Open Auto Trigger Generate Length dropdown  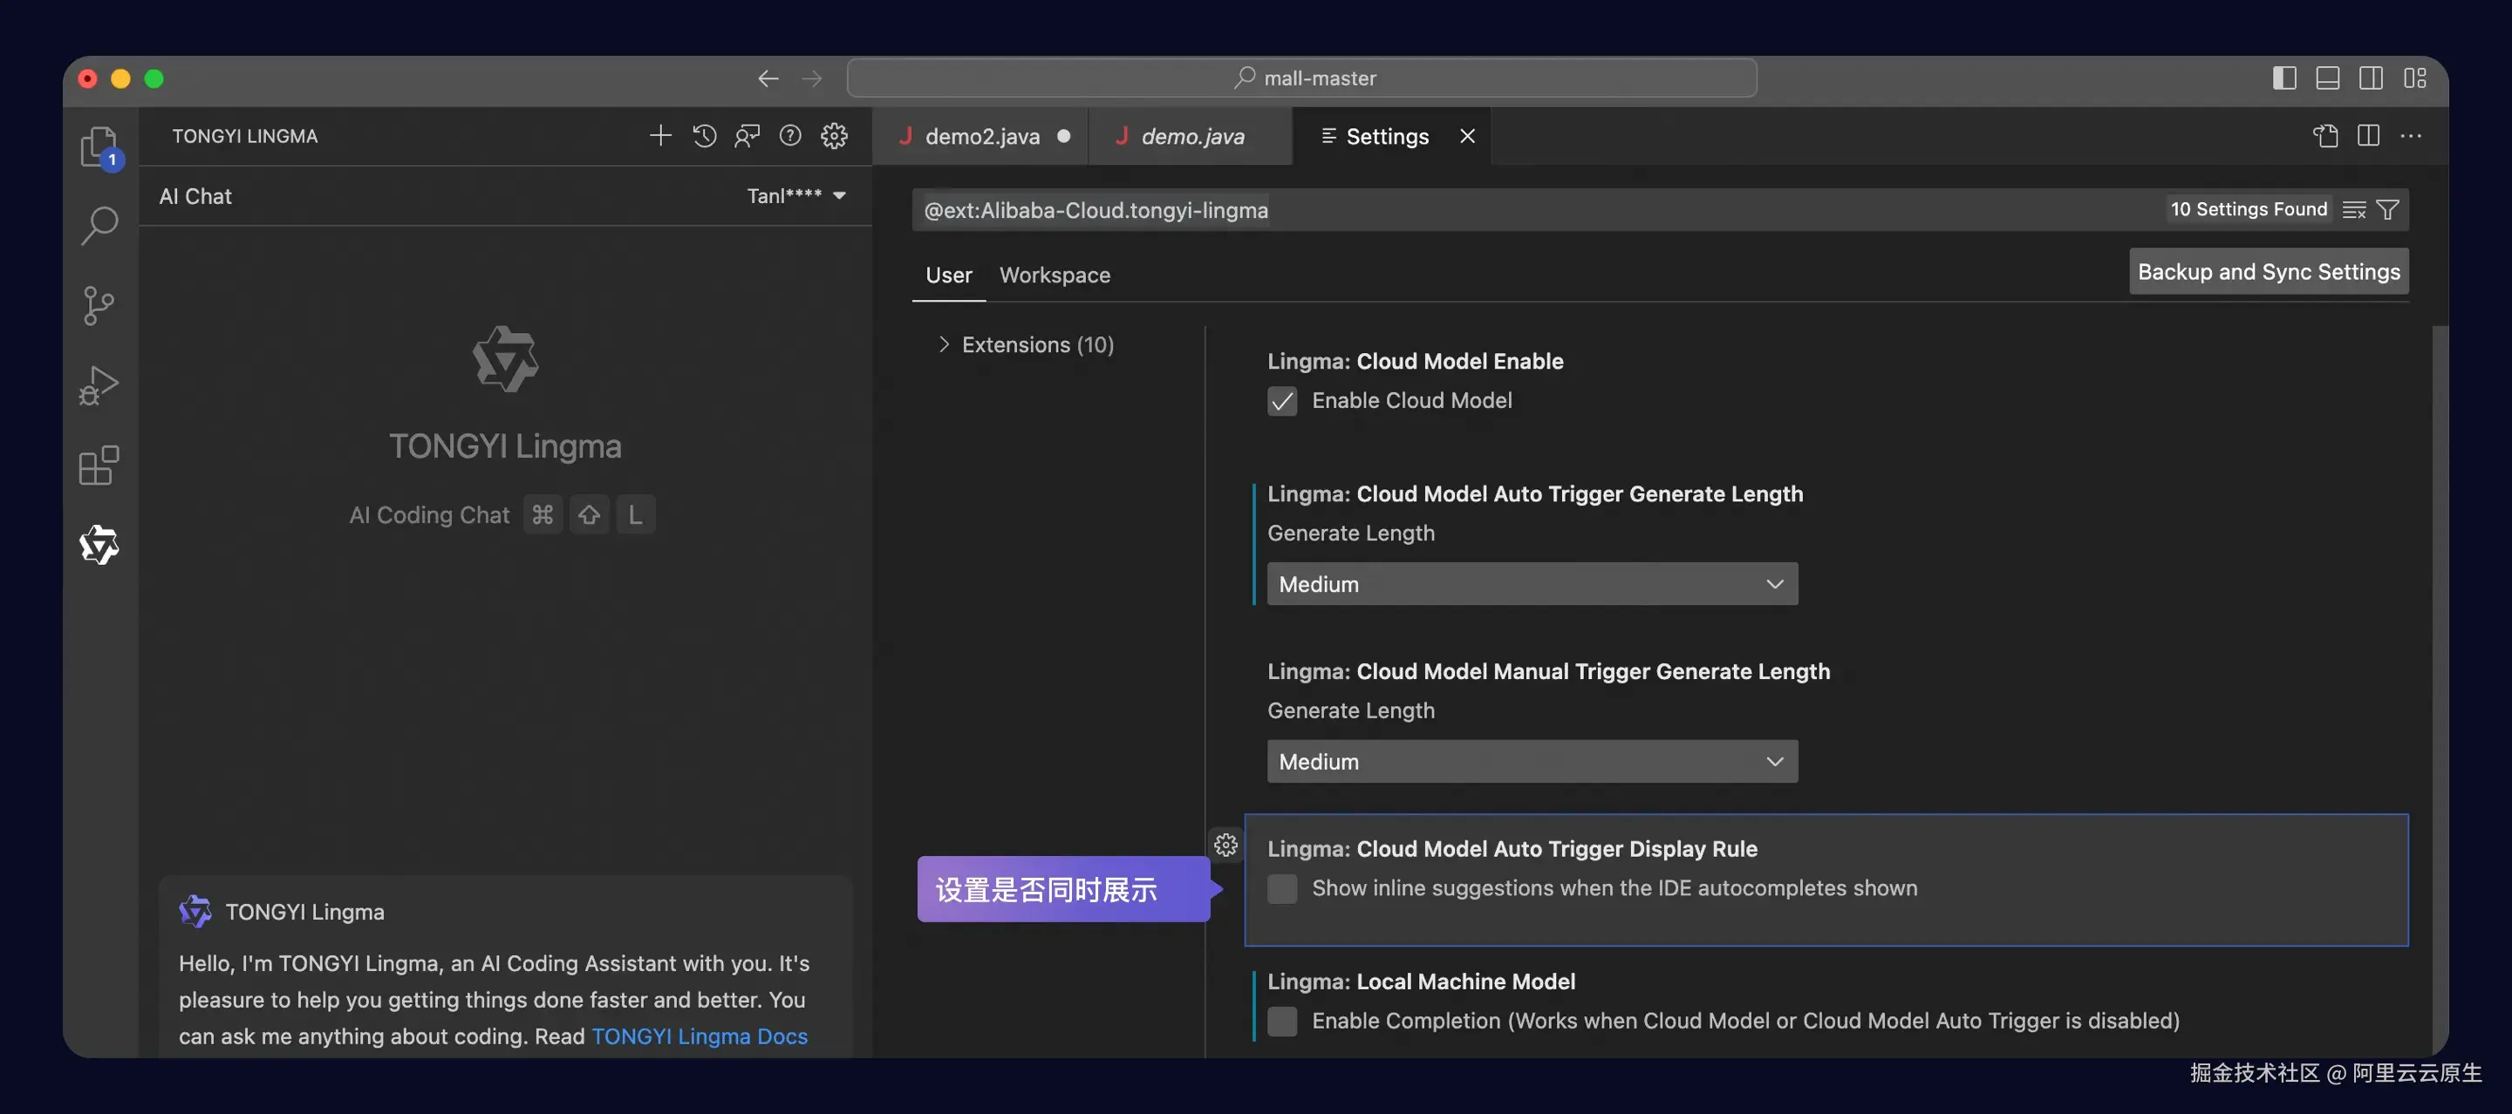(1531, 584)
